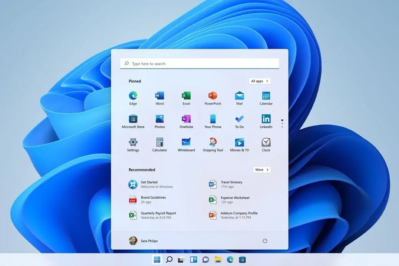Start the Snipping Tool
Image resolution: width=399 pixels, height=266 pixels.
click(x=213, y=145)
